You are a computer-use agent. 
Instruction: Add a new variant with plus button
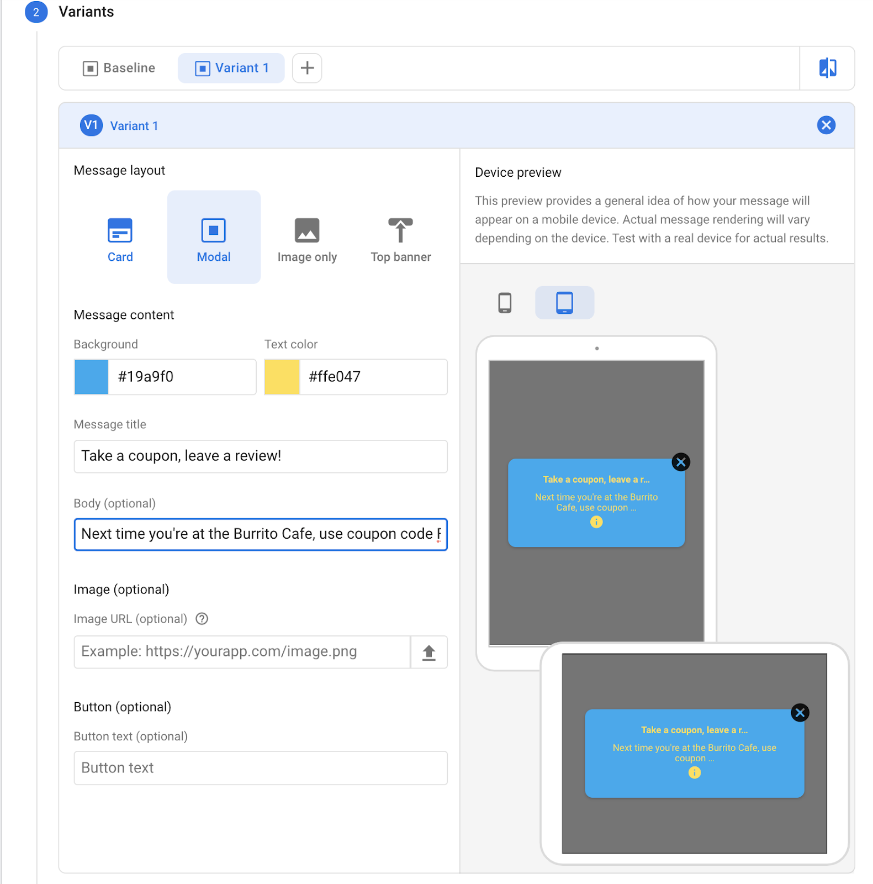(307, 68)
